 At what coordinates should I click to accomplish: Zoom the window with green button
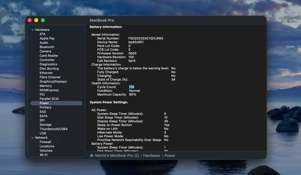[43, 20]
